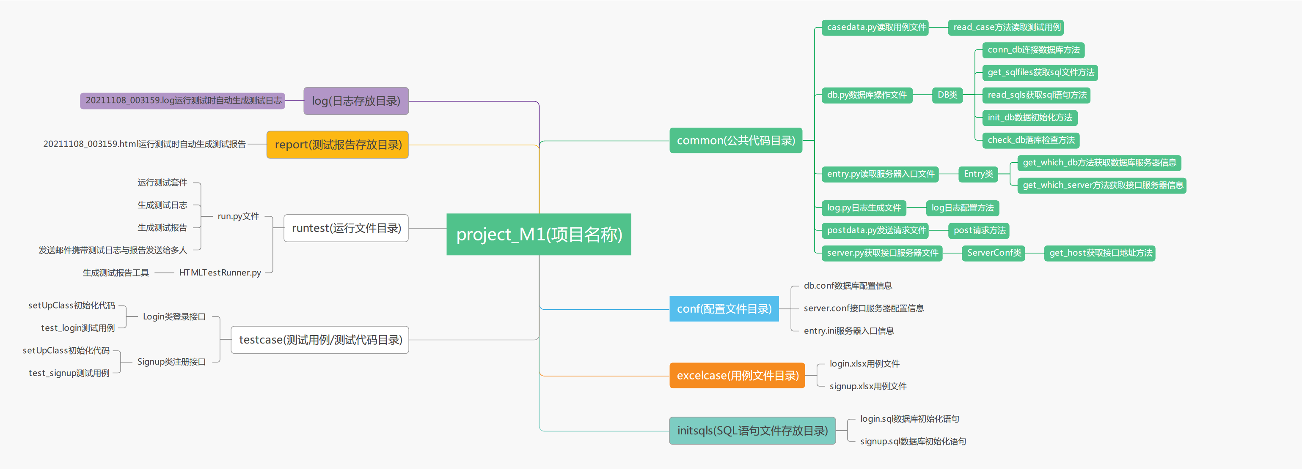Image resolution: width=1302 pixels, height=472 pixels.
Task: Select the Entry类 node
Action: pyautogui.click(x=978, y=174)
